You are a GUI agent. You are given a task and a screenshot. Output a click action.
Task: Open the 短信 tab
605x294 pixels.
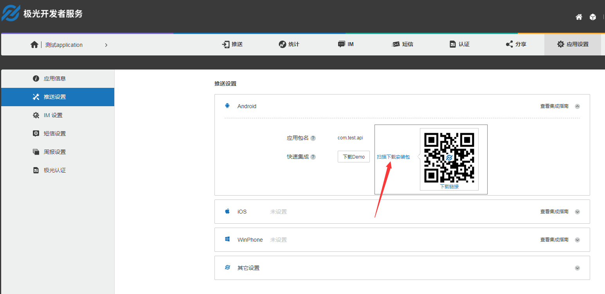click(403, 44)
